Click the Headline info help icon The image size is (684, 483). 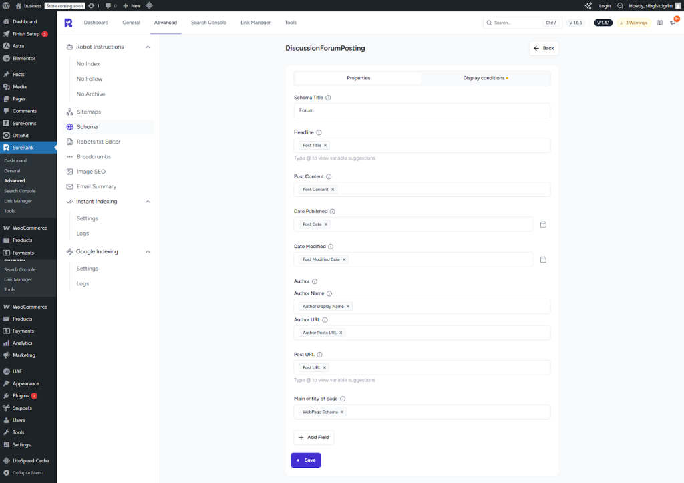[319, 132]
